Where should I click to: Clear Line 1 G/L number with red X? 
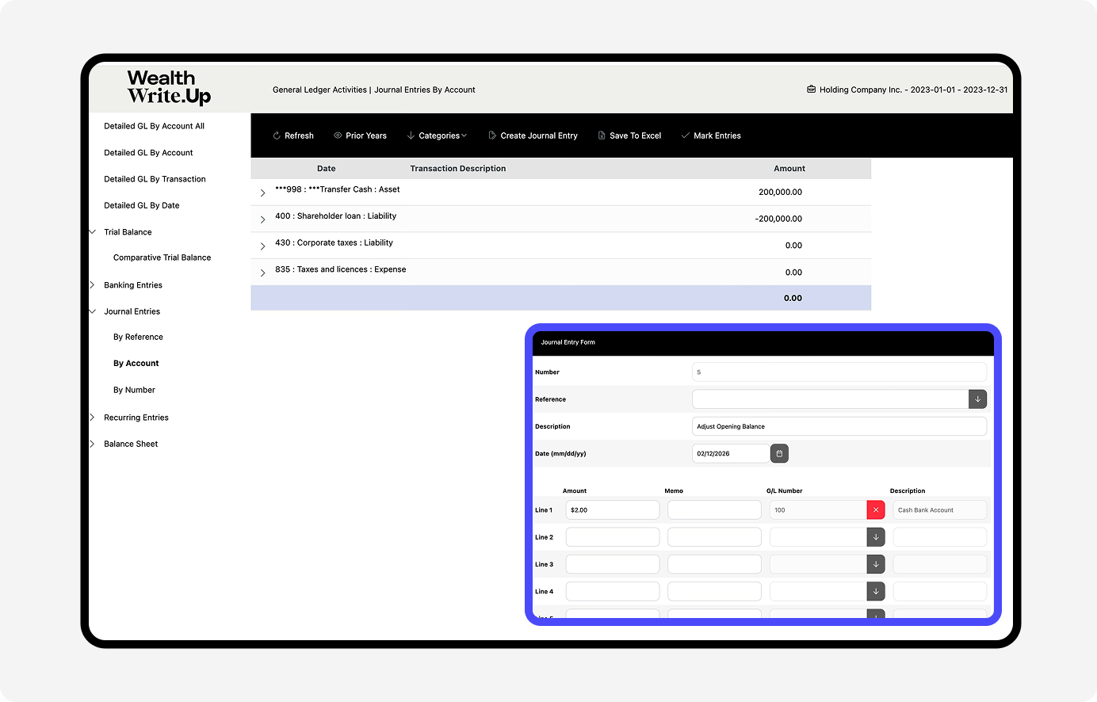tap(875, 510)
